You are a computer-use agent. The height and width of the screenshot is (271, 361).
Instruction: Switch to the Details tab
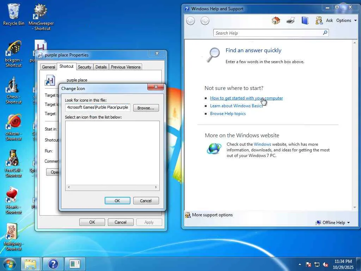101,67
